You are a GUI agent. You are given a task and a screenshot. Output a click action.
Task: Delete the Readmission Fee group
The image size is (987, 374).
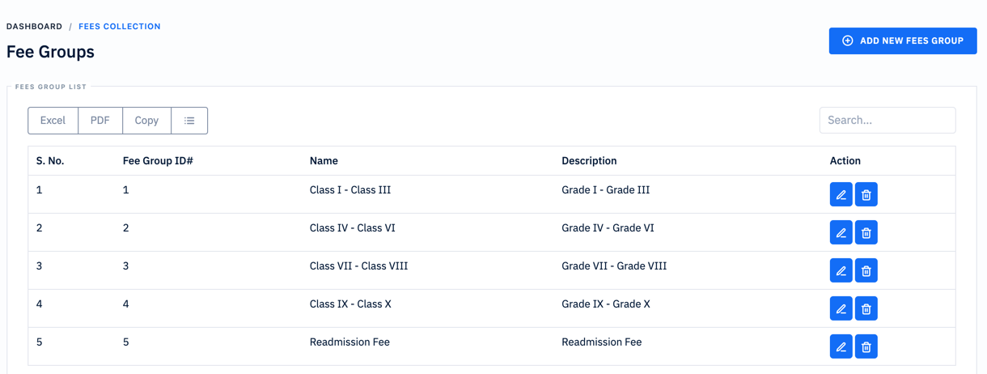pos(866,346)
